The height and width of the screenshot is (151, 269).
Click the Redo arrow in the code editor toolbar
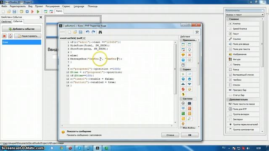[x=93, y=32]
